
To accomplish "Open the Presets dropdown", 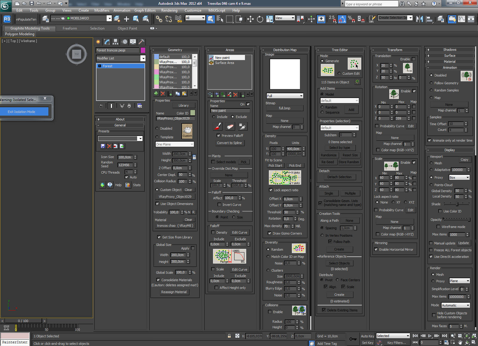I will pyautogui.click(x=120, y=138).
